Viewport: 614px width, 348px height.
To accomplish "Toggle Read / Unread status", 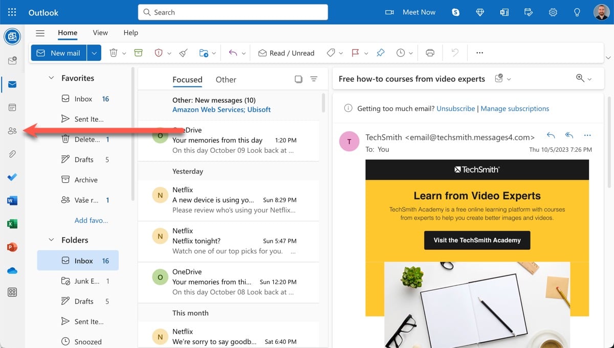I will [286, 53].
